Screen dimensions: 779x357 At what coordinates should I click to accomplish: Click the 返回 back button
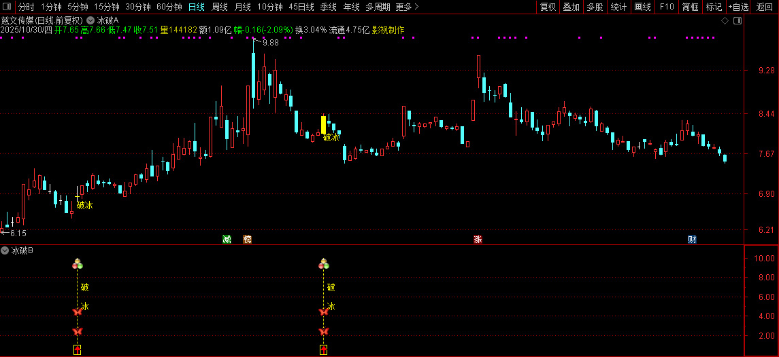click(x=765, y=7)
